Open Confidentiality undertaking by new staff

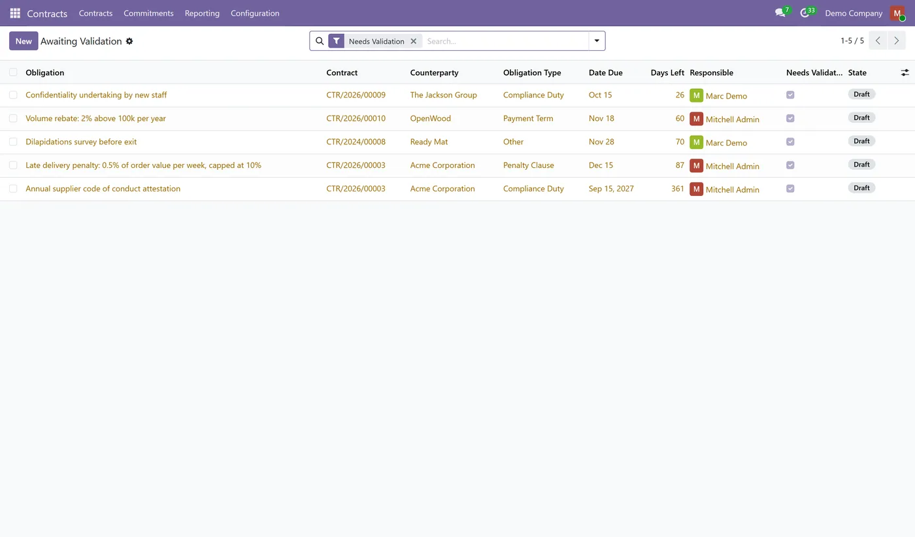pyautogui.click(x=96, y=95)
